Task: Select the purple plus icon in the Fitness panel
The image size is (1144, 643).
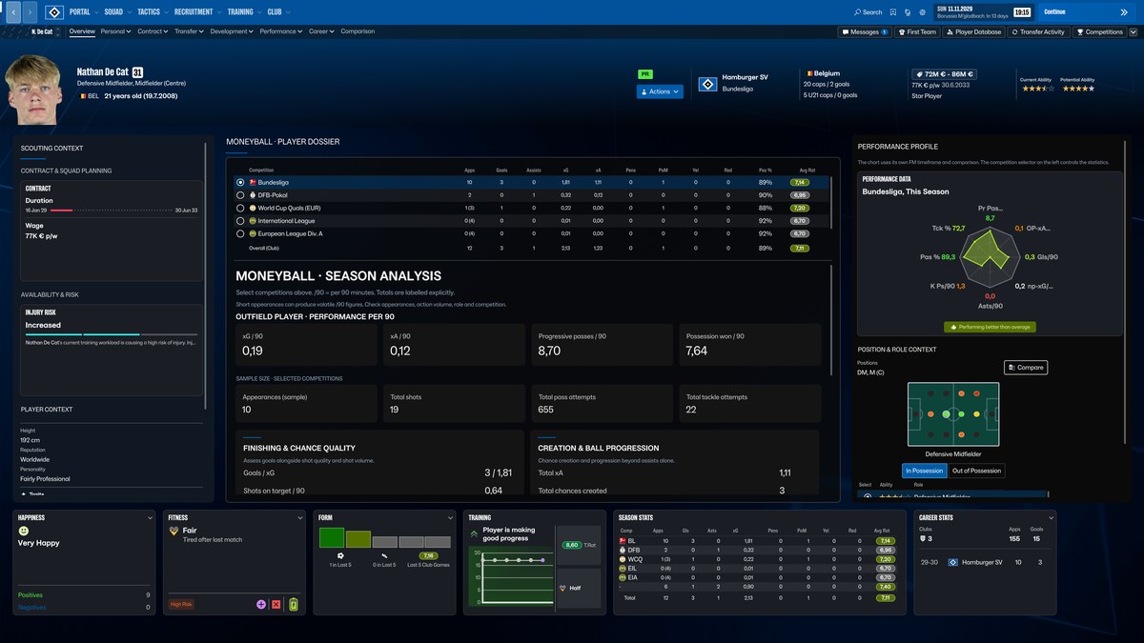Action: click(x=261, y=604)
